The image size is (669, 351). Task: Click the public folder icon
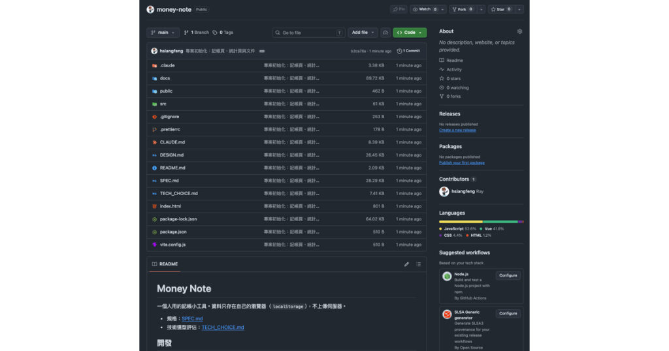click(154, 91)
